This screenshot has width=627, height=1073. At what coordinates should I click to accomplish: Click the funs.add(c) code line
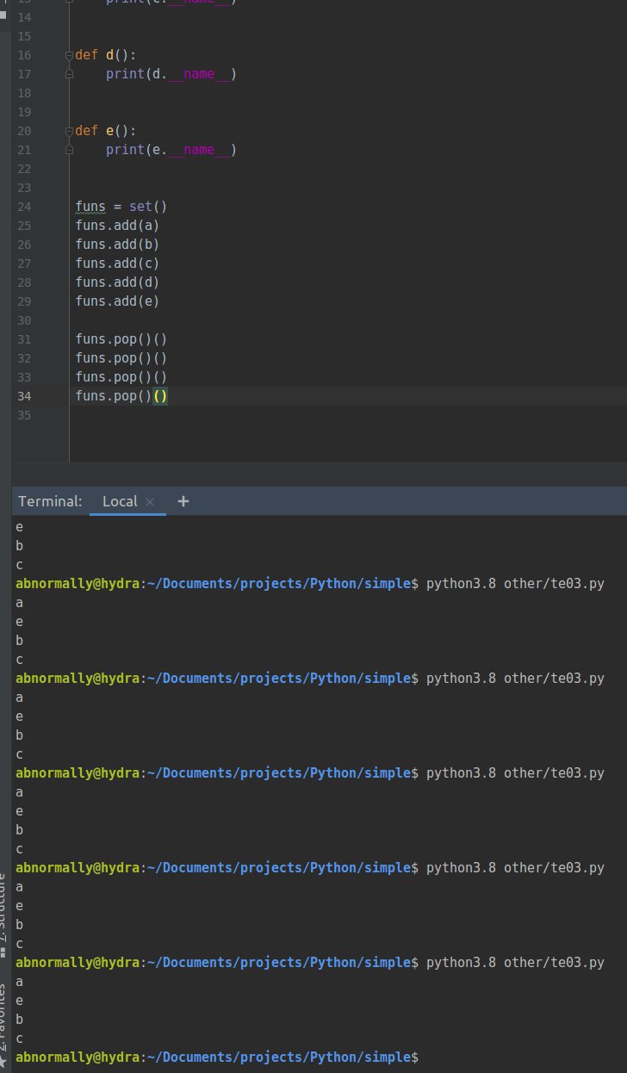click(117, 264)
